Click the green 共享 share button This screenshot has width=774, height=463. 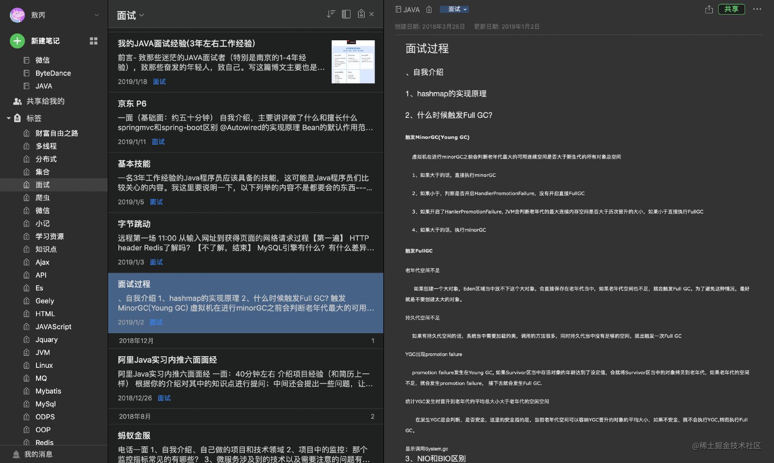[x=732, y=9]
